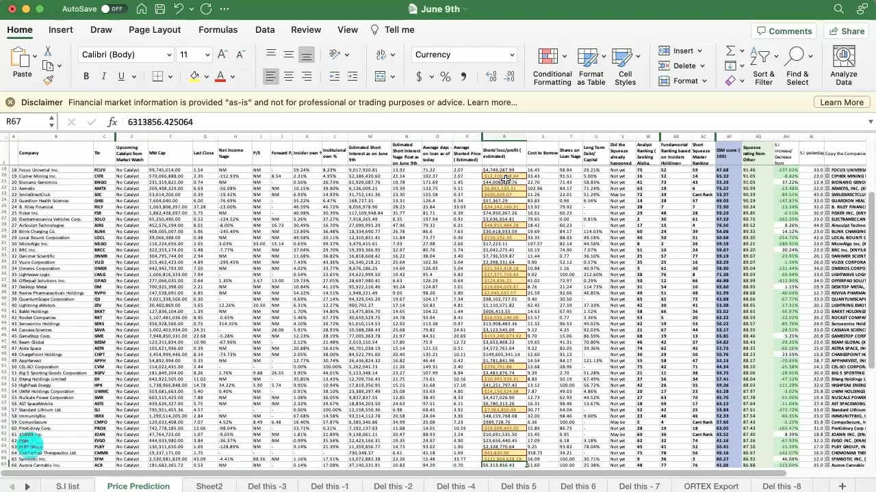Open Conditional Formatting
This screenshot has height=492, width=876.
coord(552,67)
